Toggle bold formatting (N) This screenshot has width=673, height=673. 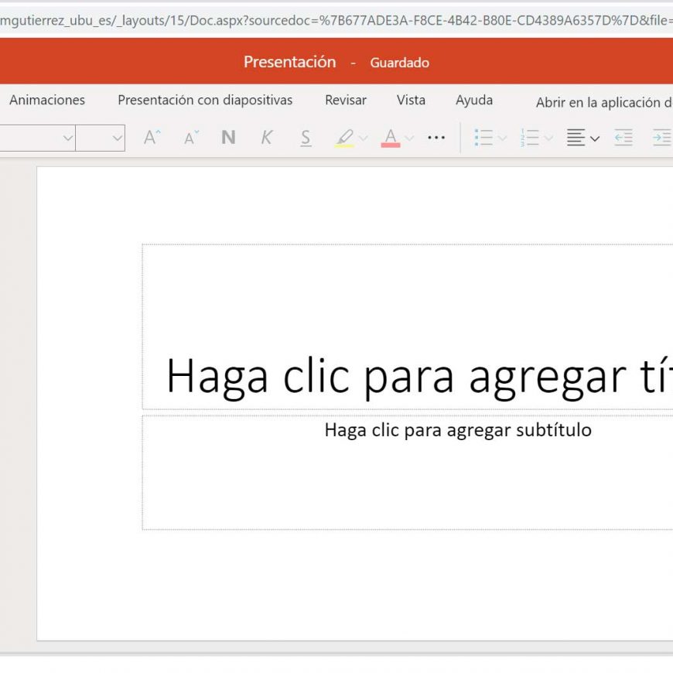228,138
